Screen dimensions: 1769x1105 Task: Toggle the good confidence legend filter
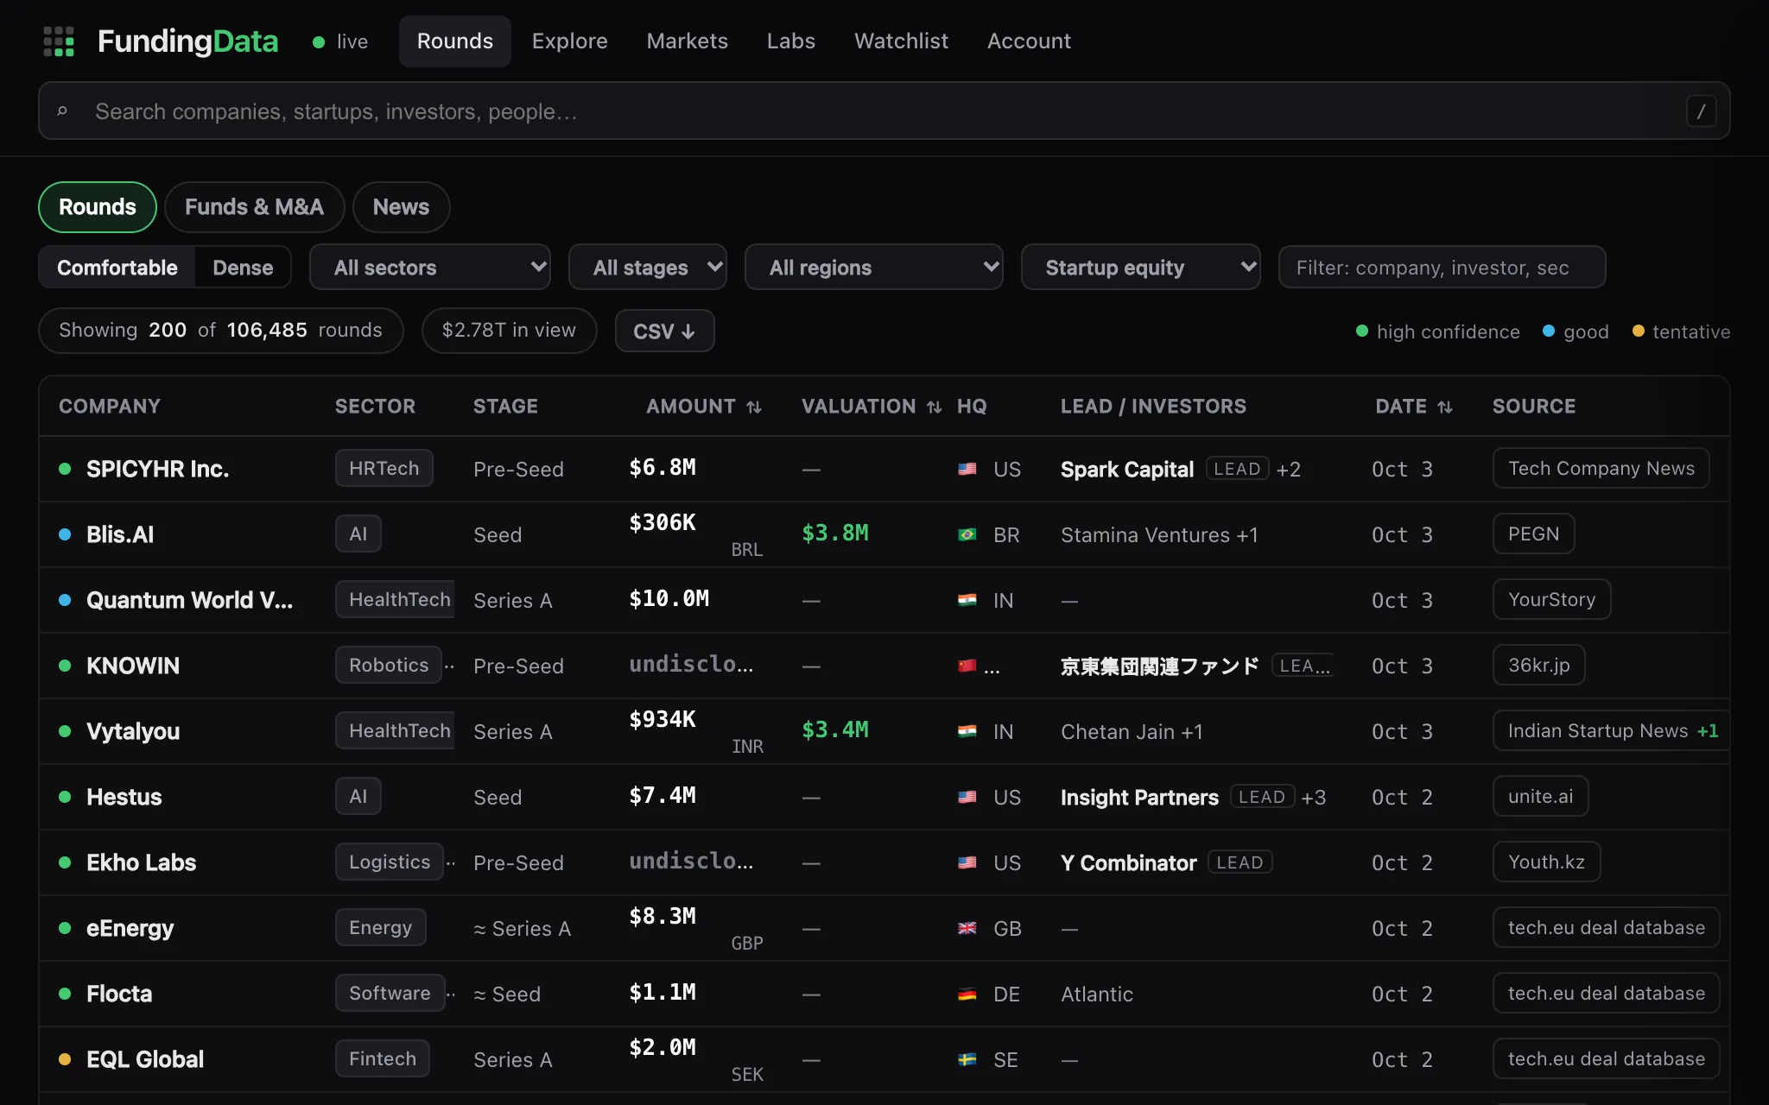click(x=1576, y=331)
